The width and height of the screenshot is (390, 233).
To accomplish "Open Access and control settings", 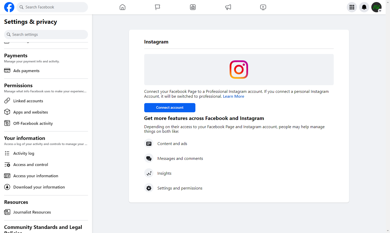I will [46, 164].
